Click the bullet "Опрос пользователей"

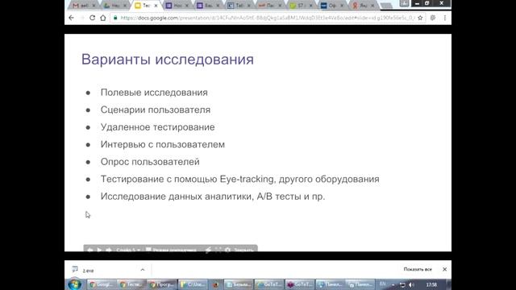click(150, 162)
